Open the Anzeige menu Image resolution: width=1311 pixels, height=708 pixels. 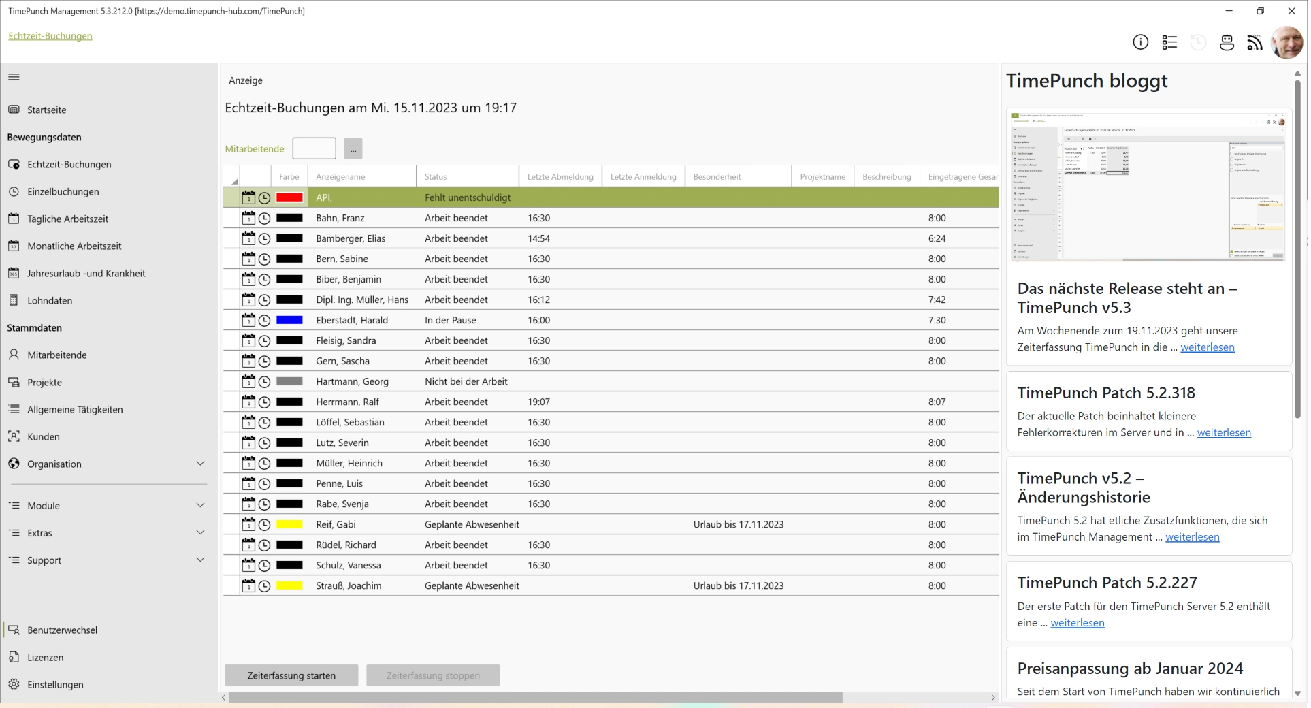(x=246, y=80)
